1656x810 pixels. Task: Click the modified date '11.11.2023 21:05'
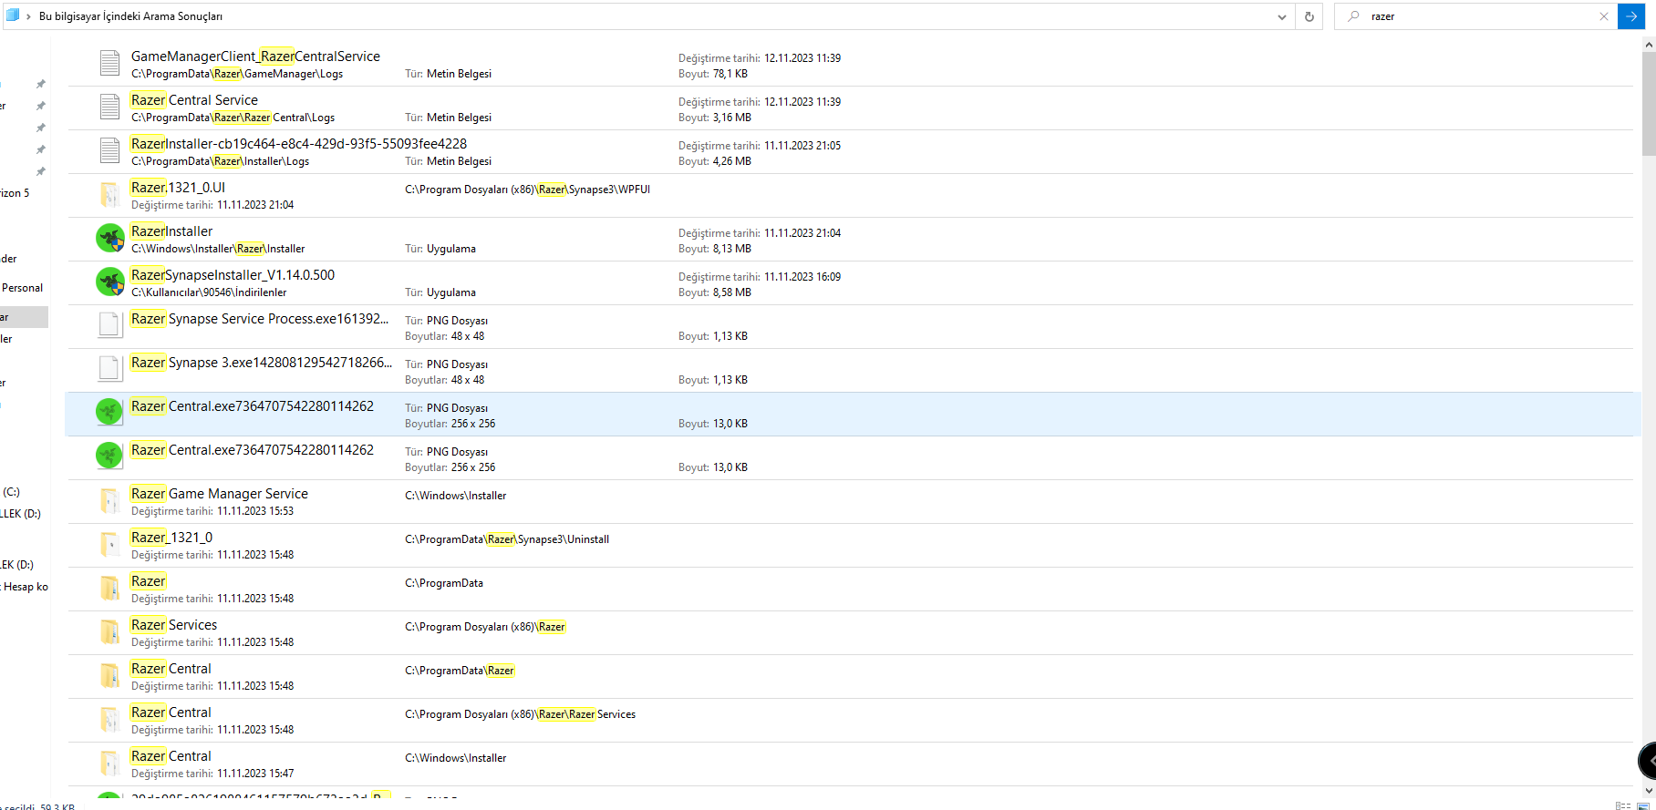coord(802,146)
